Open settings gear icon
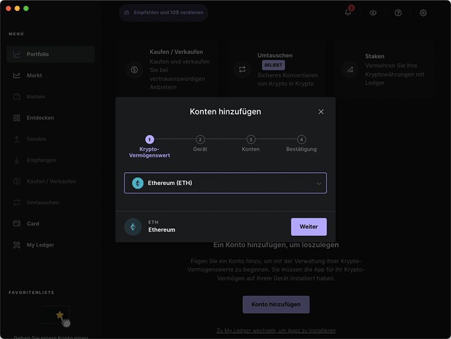The height and width of the screenshot is (339, 451). click(x=423, y=13)
